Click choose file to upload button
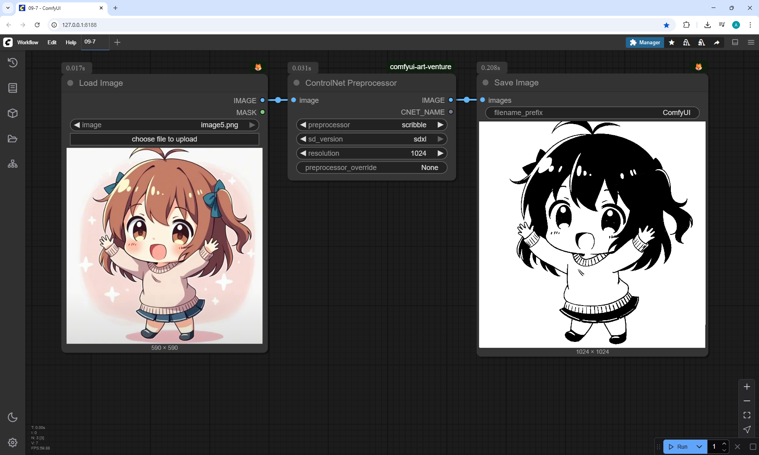759x455 pixels. pyautogui.click(x=164, y=139)
